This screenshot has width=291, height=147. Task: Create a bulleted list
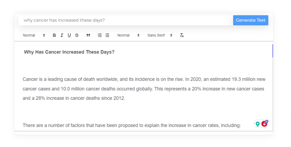click(107, 35)
